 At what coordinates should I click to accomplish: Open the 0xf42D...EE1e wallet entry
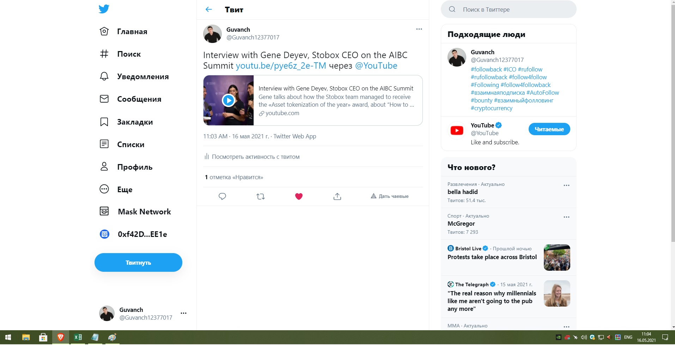coord(134,234)
